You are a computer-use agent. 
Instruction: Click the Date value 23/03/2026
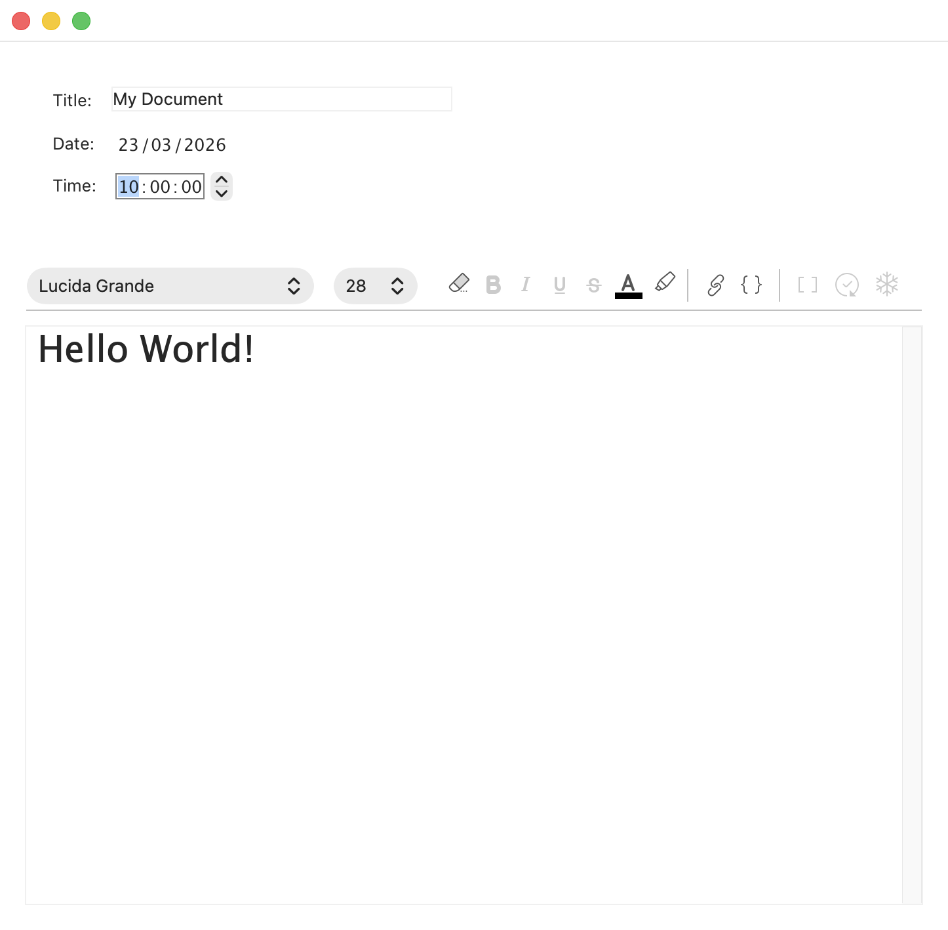[172, 144]
